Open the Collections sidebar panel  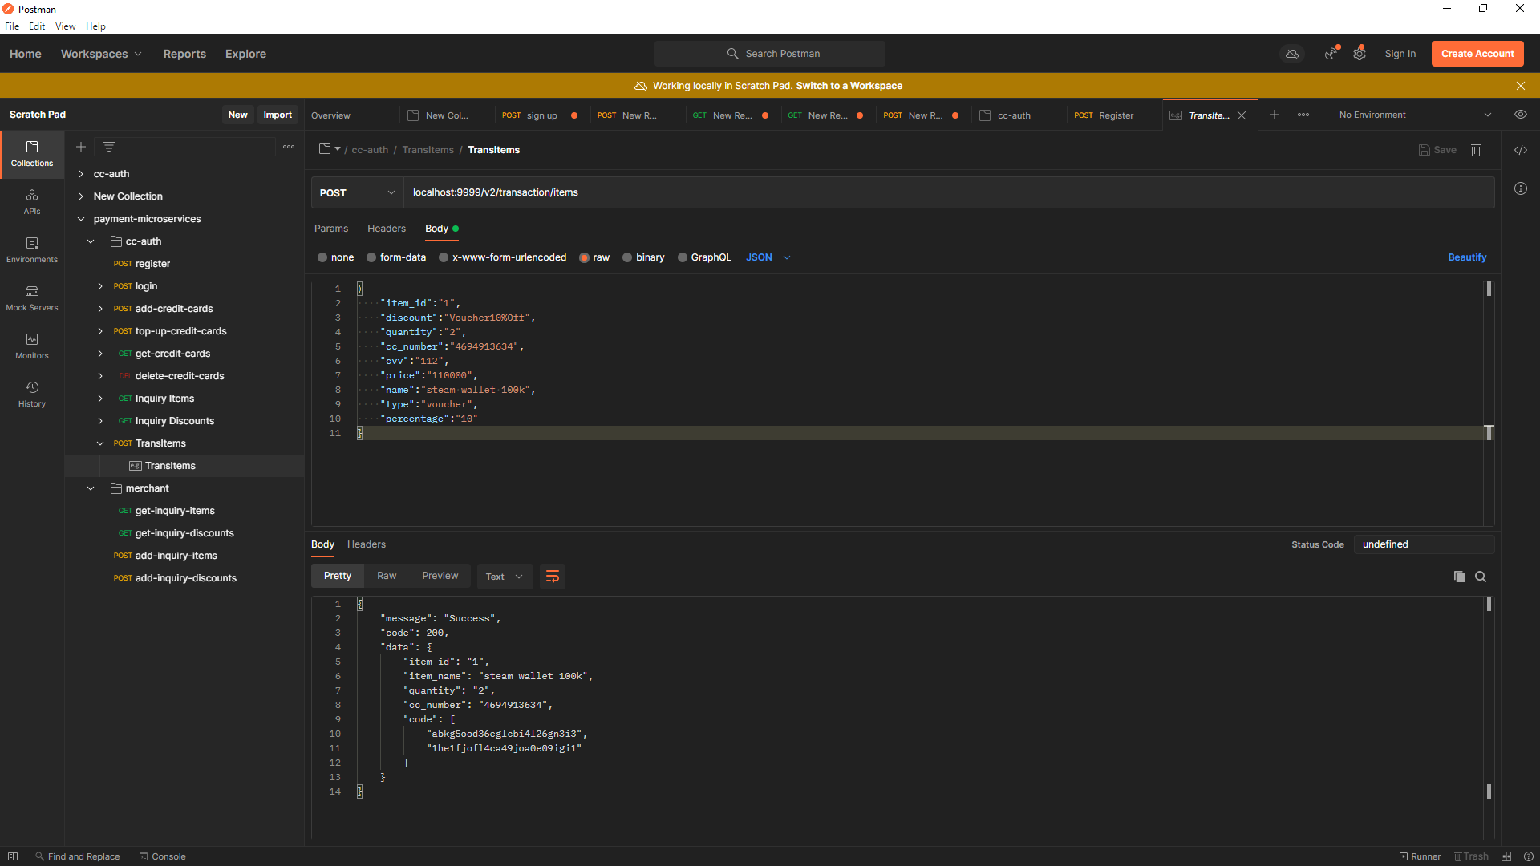coord(32,154)
